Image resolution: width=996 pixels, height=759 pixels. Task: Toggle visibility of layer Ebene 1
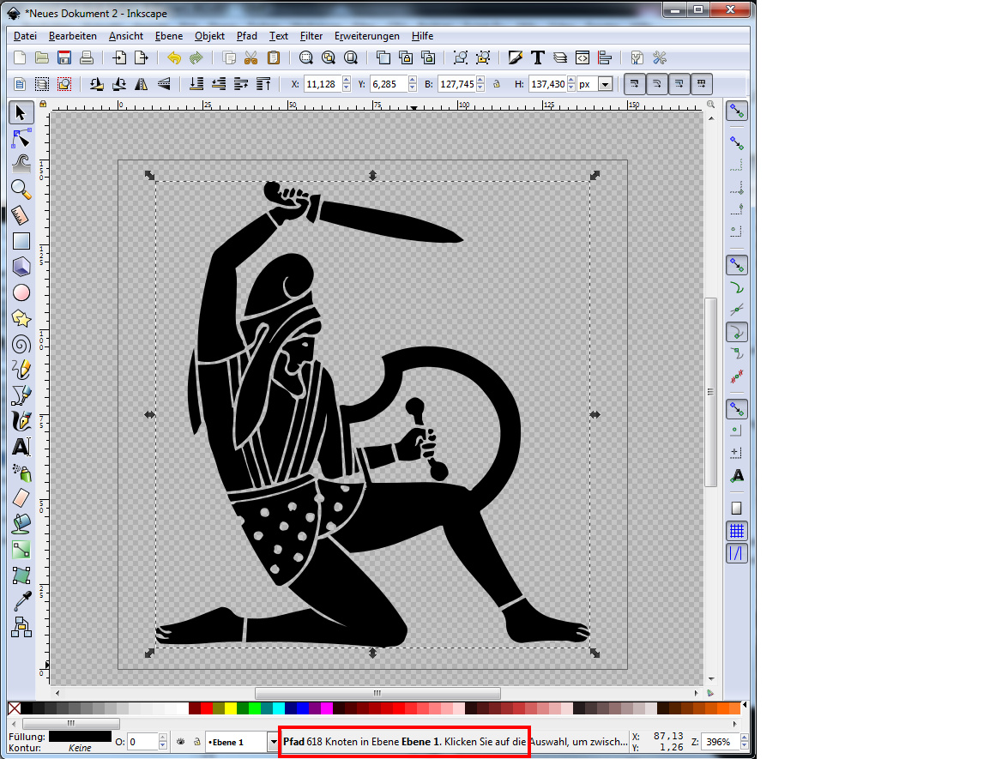tap(181, 742)
